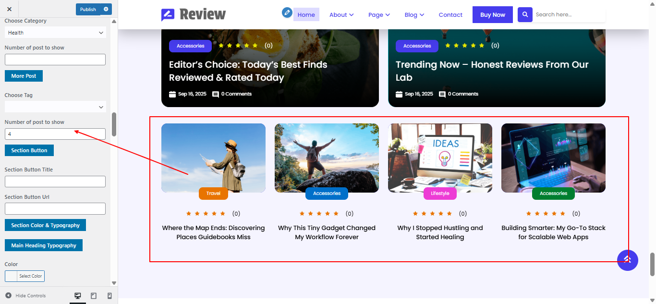The image size is (656, 304).
Task: Click the empty category post count field
Action: (55, 60)
